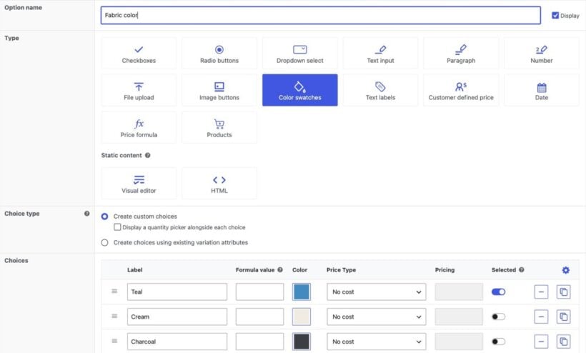This screenshot has width=586, height=353.
Task: Remove the Teal choice row
Action: click(541, 292)
